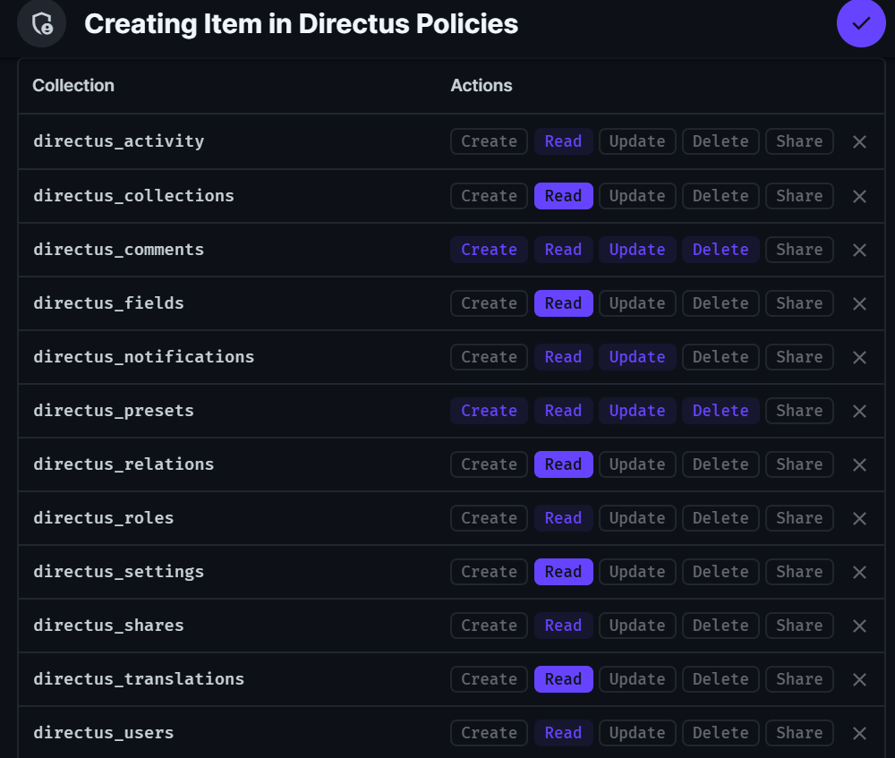The image size is (895, 758).
Task: Select the directus_users collection name
Action: pyautogui.click(x=104, y=733)
